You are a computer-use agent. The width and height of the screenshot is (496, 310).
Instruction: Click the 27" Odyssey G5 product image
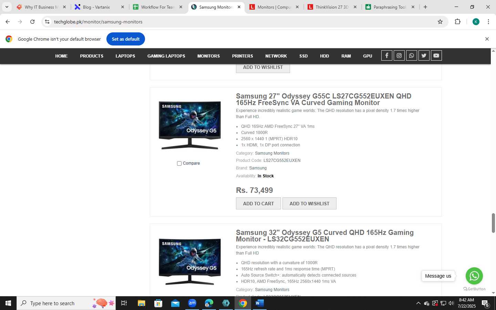click(x=189, y=125)
